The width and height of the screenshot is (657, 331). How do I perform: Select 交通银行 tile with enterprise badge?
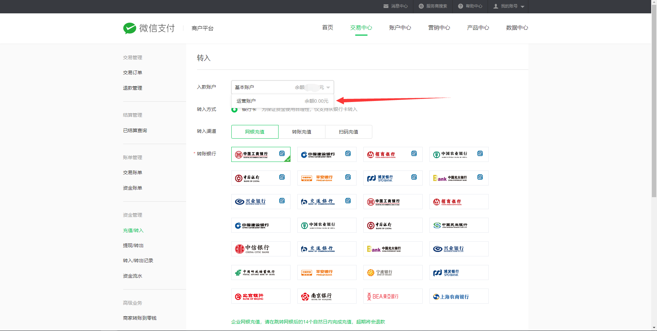327,202
